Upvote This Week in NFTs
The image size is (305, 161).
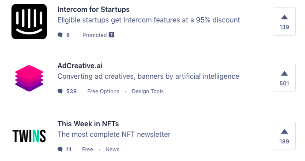click(284, 136)
